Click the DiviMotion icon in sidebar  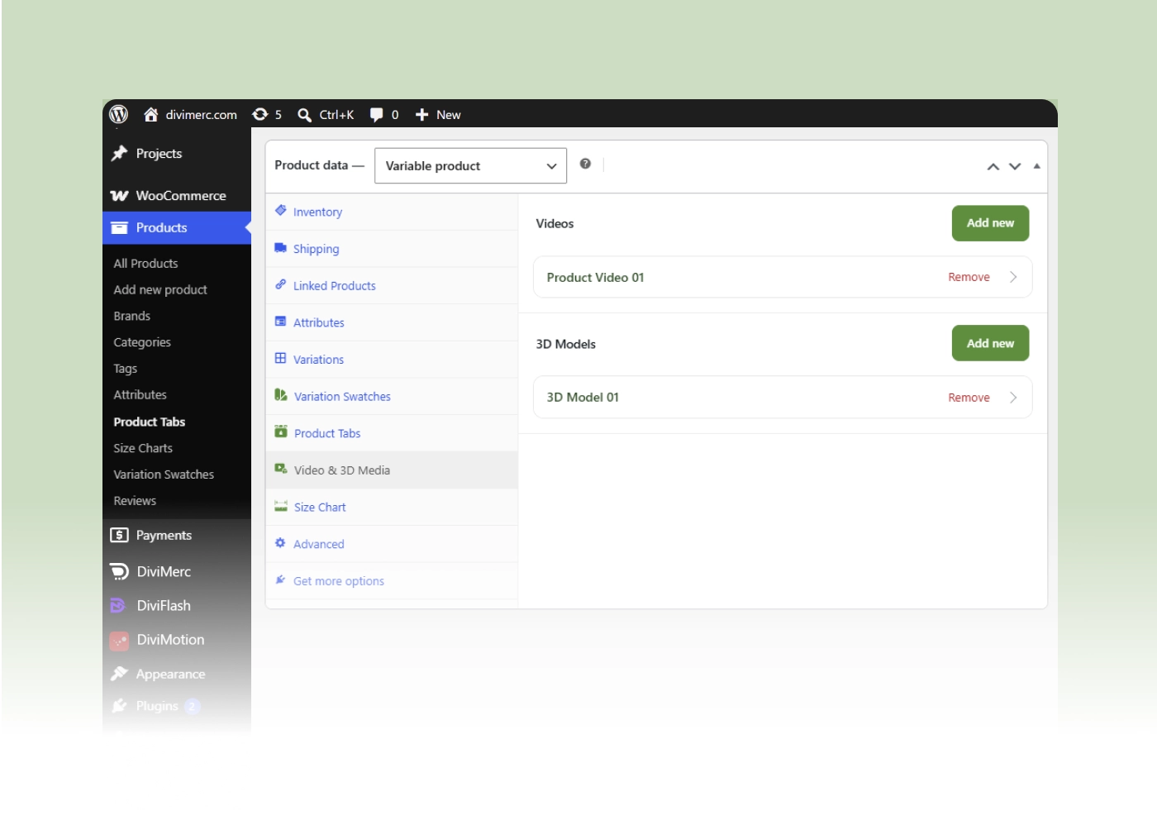[x=119, y=641]
